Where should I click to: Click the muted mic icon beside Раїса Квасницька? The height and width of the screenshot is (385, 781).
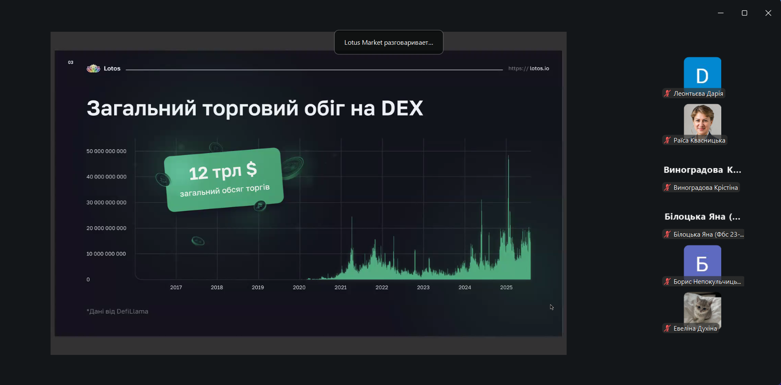pos(667,140)
